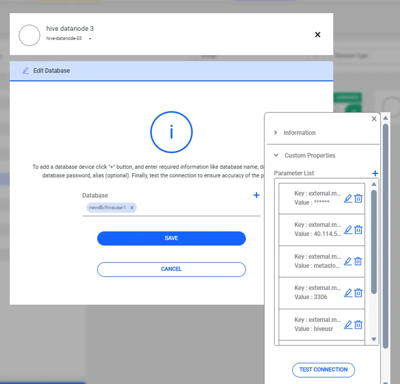Edit the parameter with value 3306
This screenshot has width=400, height=384.
pos(348,293)
